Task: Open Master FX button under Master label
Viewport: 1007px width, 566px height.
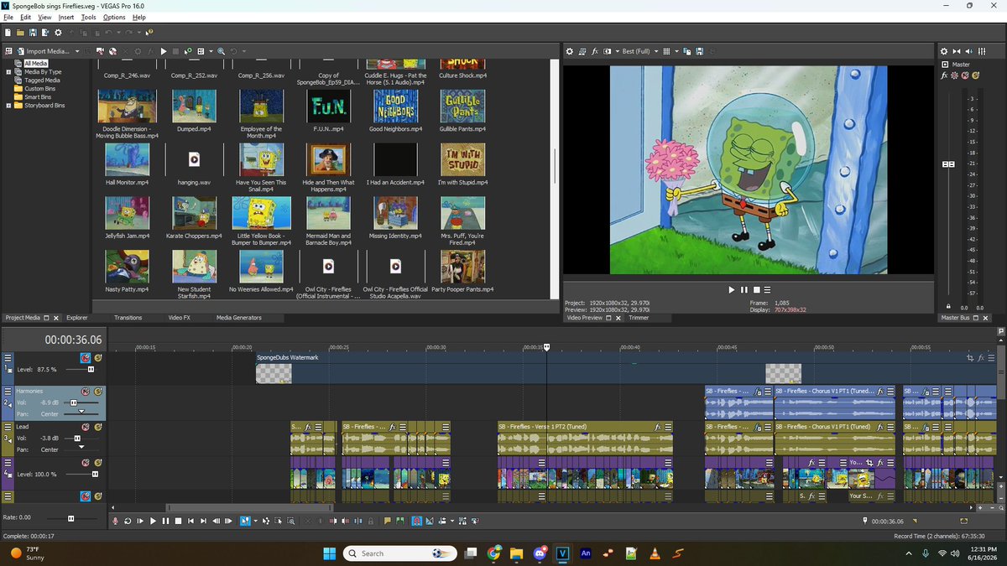Action: pyautogui.click(x=944, y=75)
